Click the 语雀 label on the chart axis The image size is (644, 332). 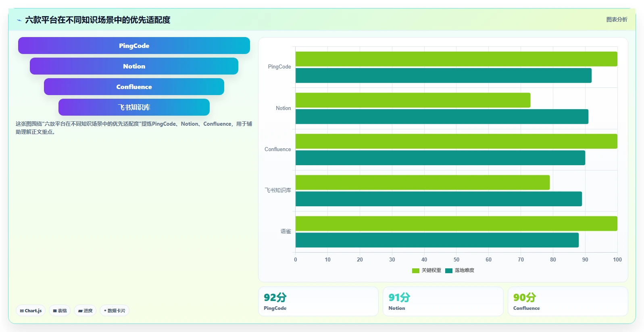point(286,231)
